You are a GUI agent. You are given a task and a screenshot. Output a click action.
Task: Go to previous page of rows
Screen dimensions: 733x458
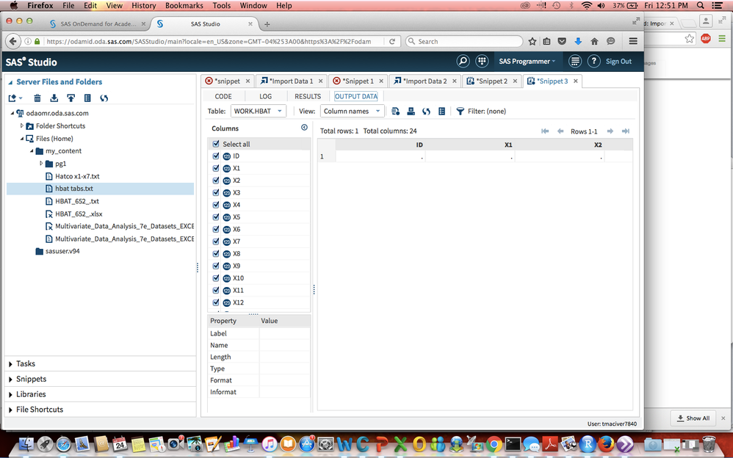click(x=560, y=131)
